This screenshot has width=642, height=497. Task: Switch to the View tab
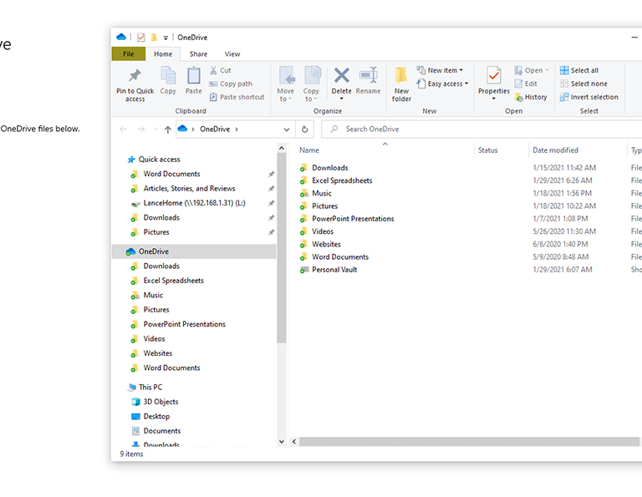coord(232,54)
